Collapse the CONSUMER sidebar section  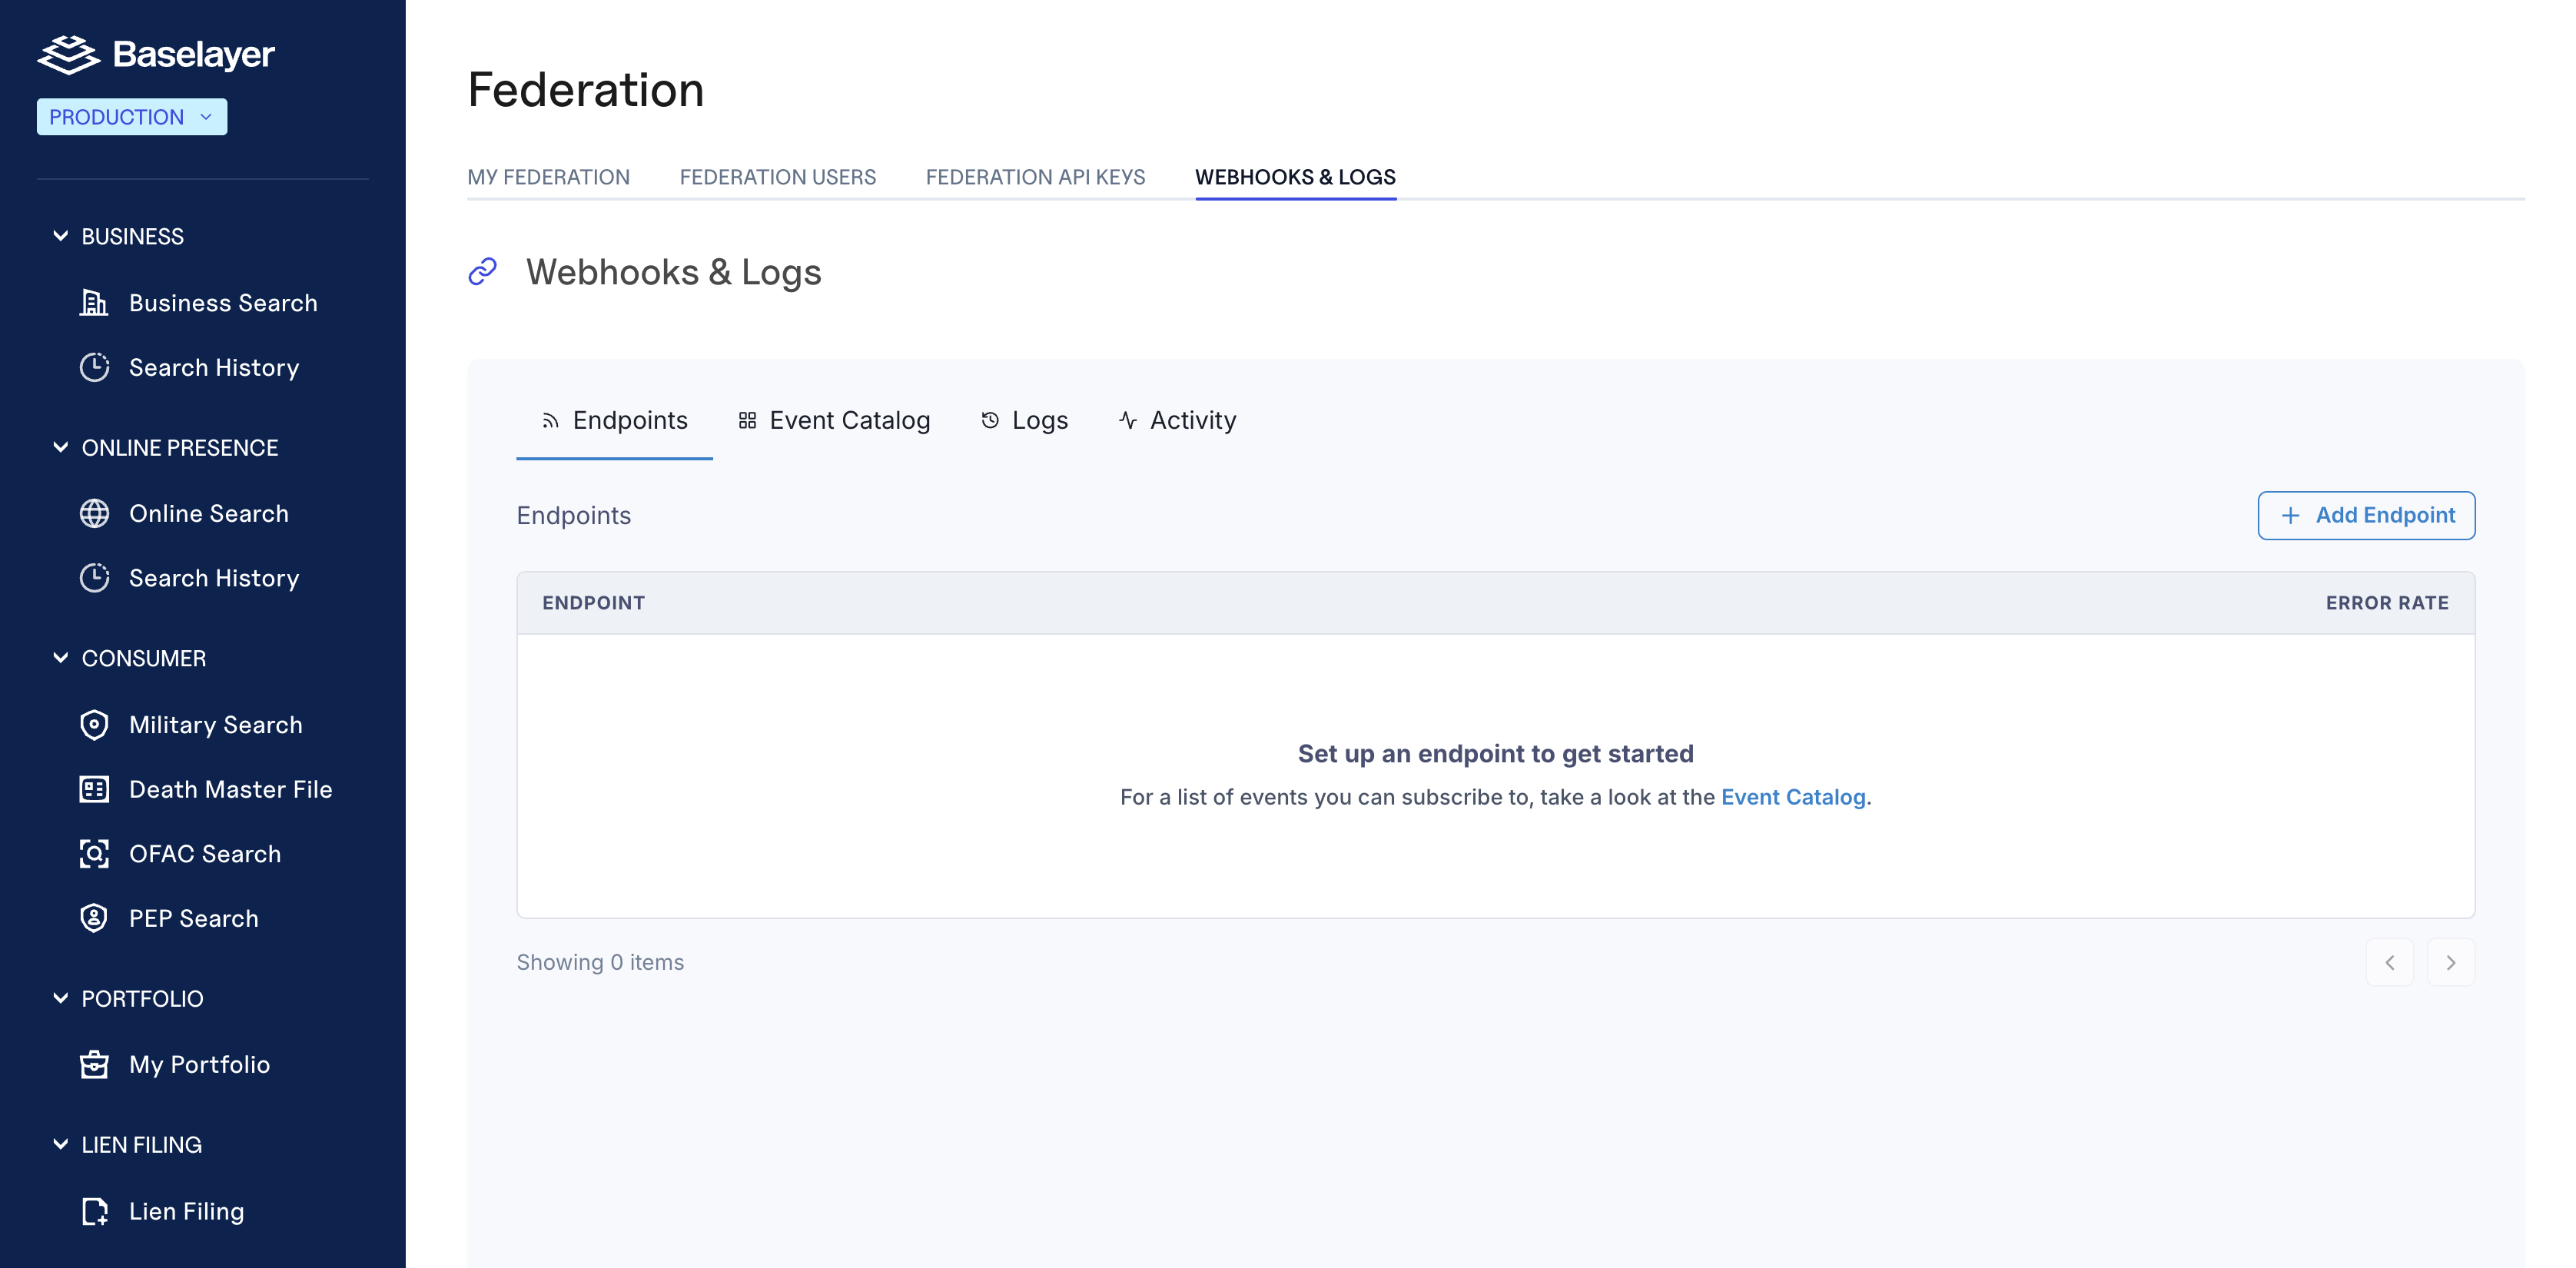(60, 658)
